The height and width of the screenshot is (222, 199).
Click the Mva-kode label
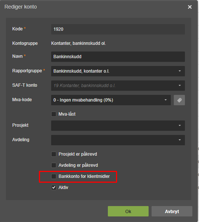[22, 100]
